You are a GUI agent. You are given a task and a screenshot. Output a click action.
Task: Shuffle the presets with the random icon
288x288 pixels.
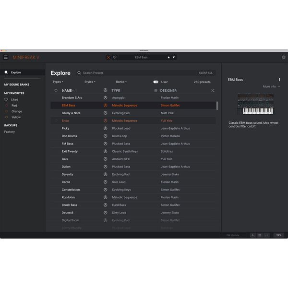tap(213, 91)
